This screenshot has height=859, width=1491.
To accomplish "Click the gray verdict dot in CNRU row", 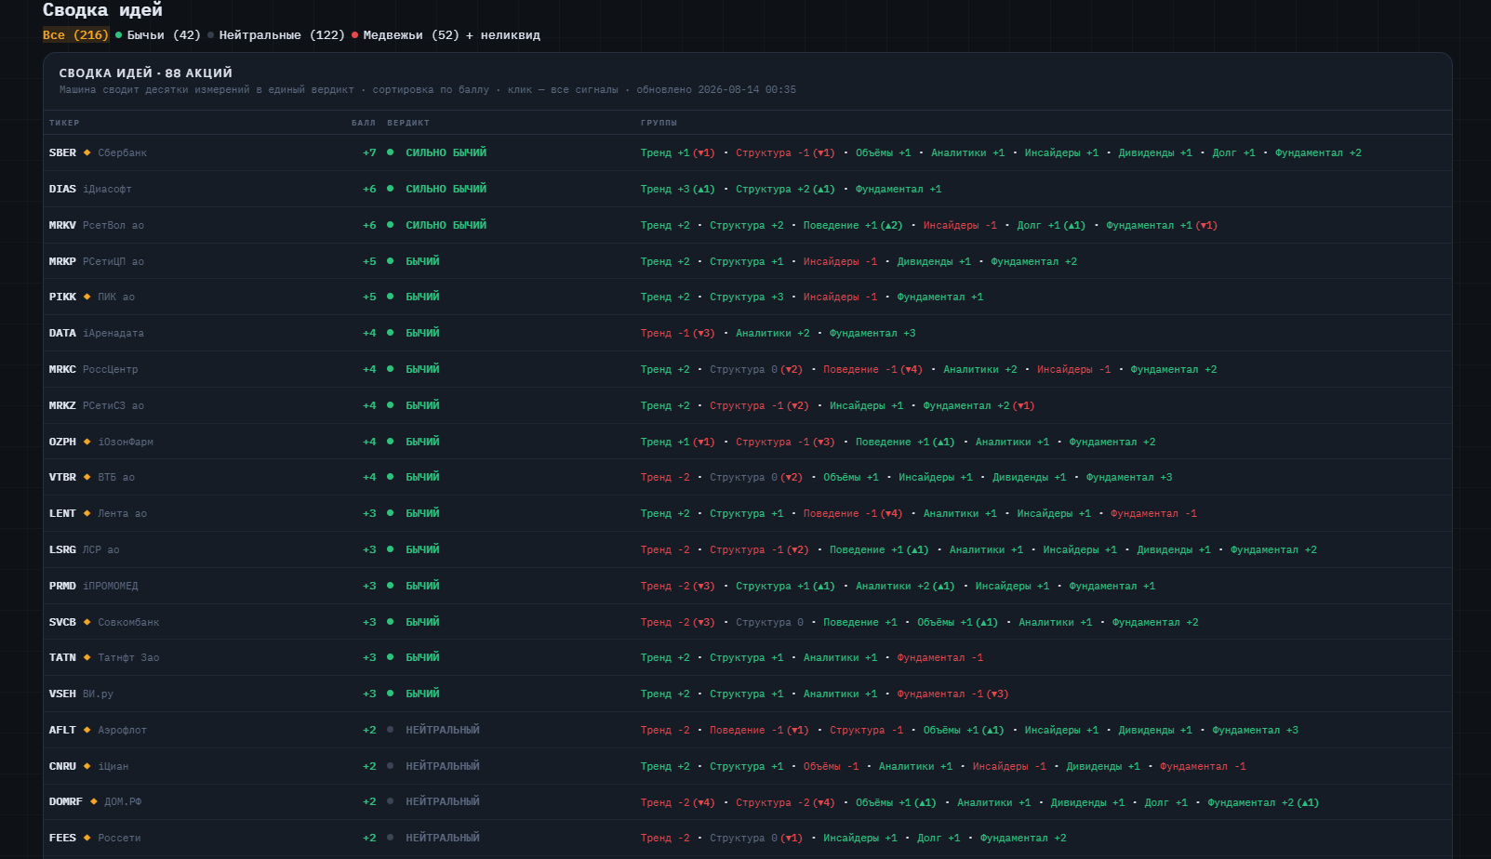I will click(390, 766).
